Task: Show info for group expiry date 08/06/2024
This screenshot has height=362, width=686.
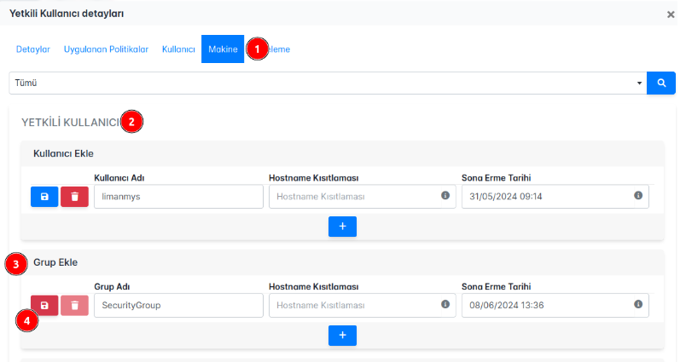Action: 638,304
